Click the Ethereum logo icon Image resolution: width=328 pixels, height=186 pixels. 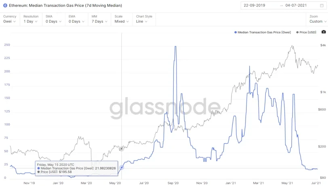[5, 6]
